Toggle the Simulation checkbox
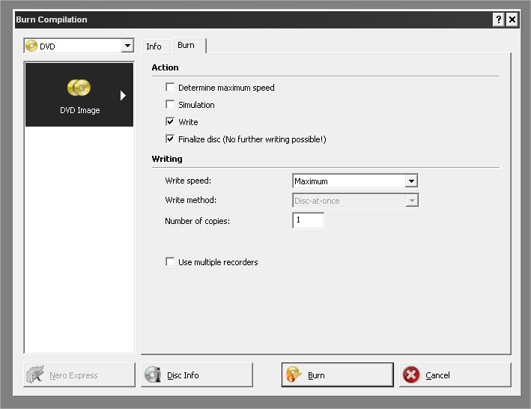Screen dimensions: 531x409 pos(170,104)
